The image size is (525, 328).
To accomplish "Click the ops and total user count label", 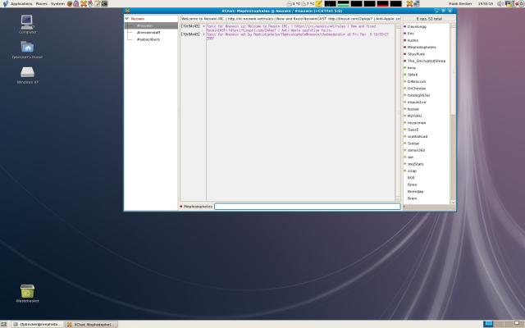I will point(429,19).
